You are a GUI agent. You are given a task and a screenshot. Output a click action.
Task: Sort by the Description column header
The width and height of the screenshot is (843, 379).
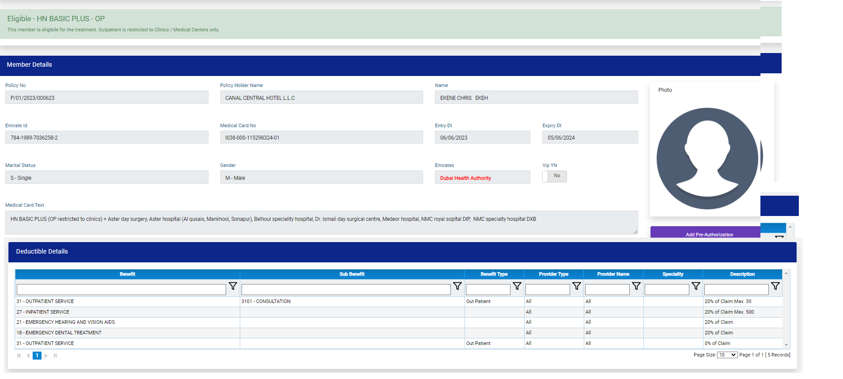pos(742,274)
